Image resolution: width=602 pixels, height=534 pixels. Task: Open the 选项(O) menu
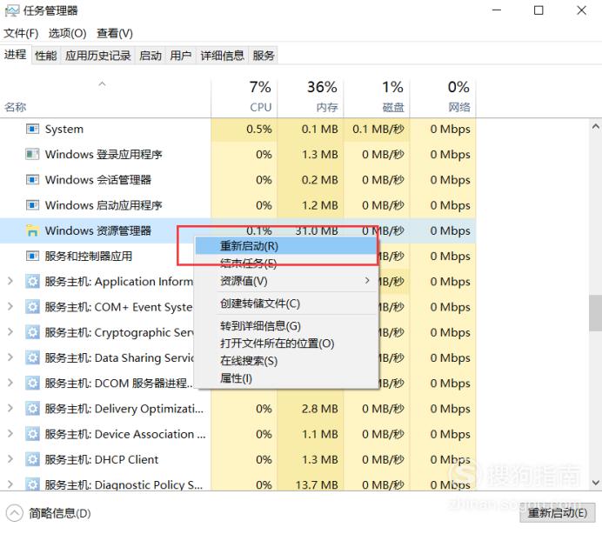67,33
